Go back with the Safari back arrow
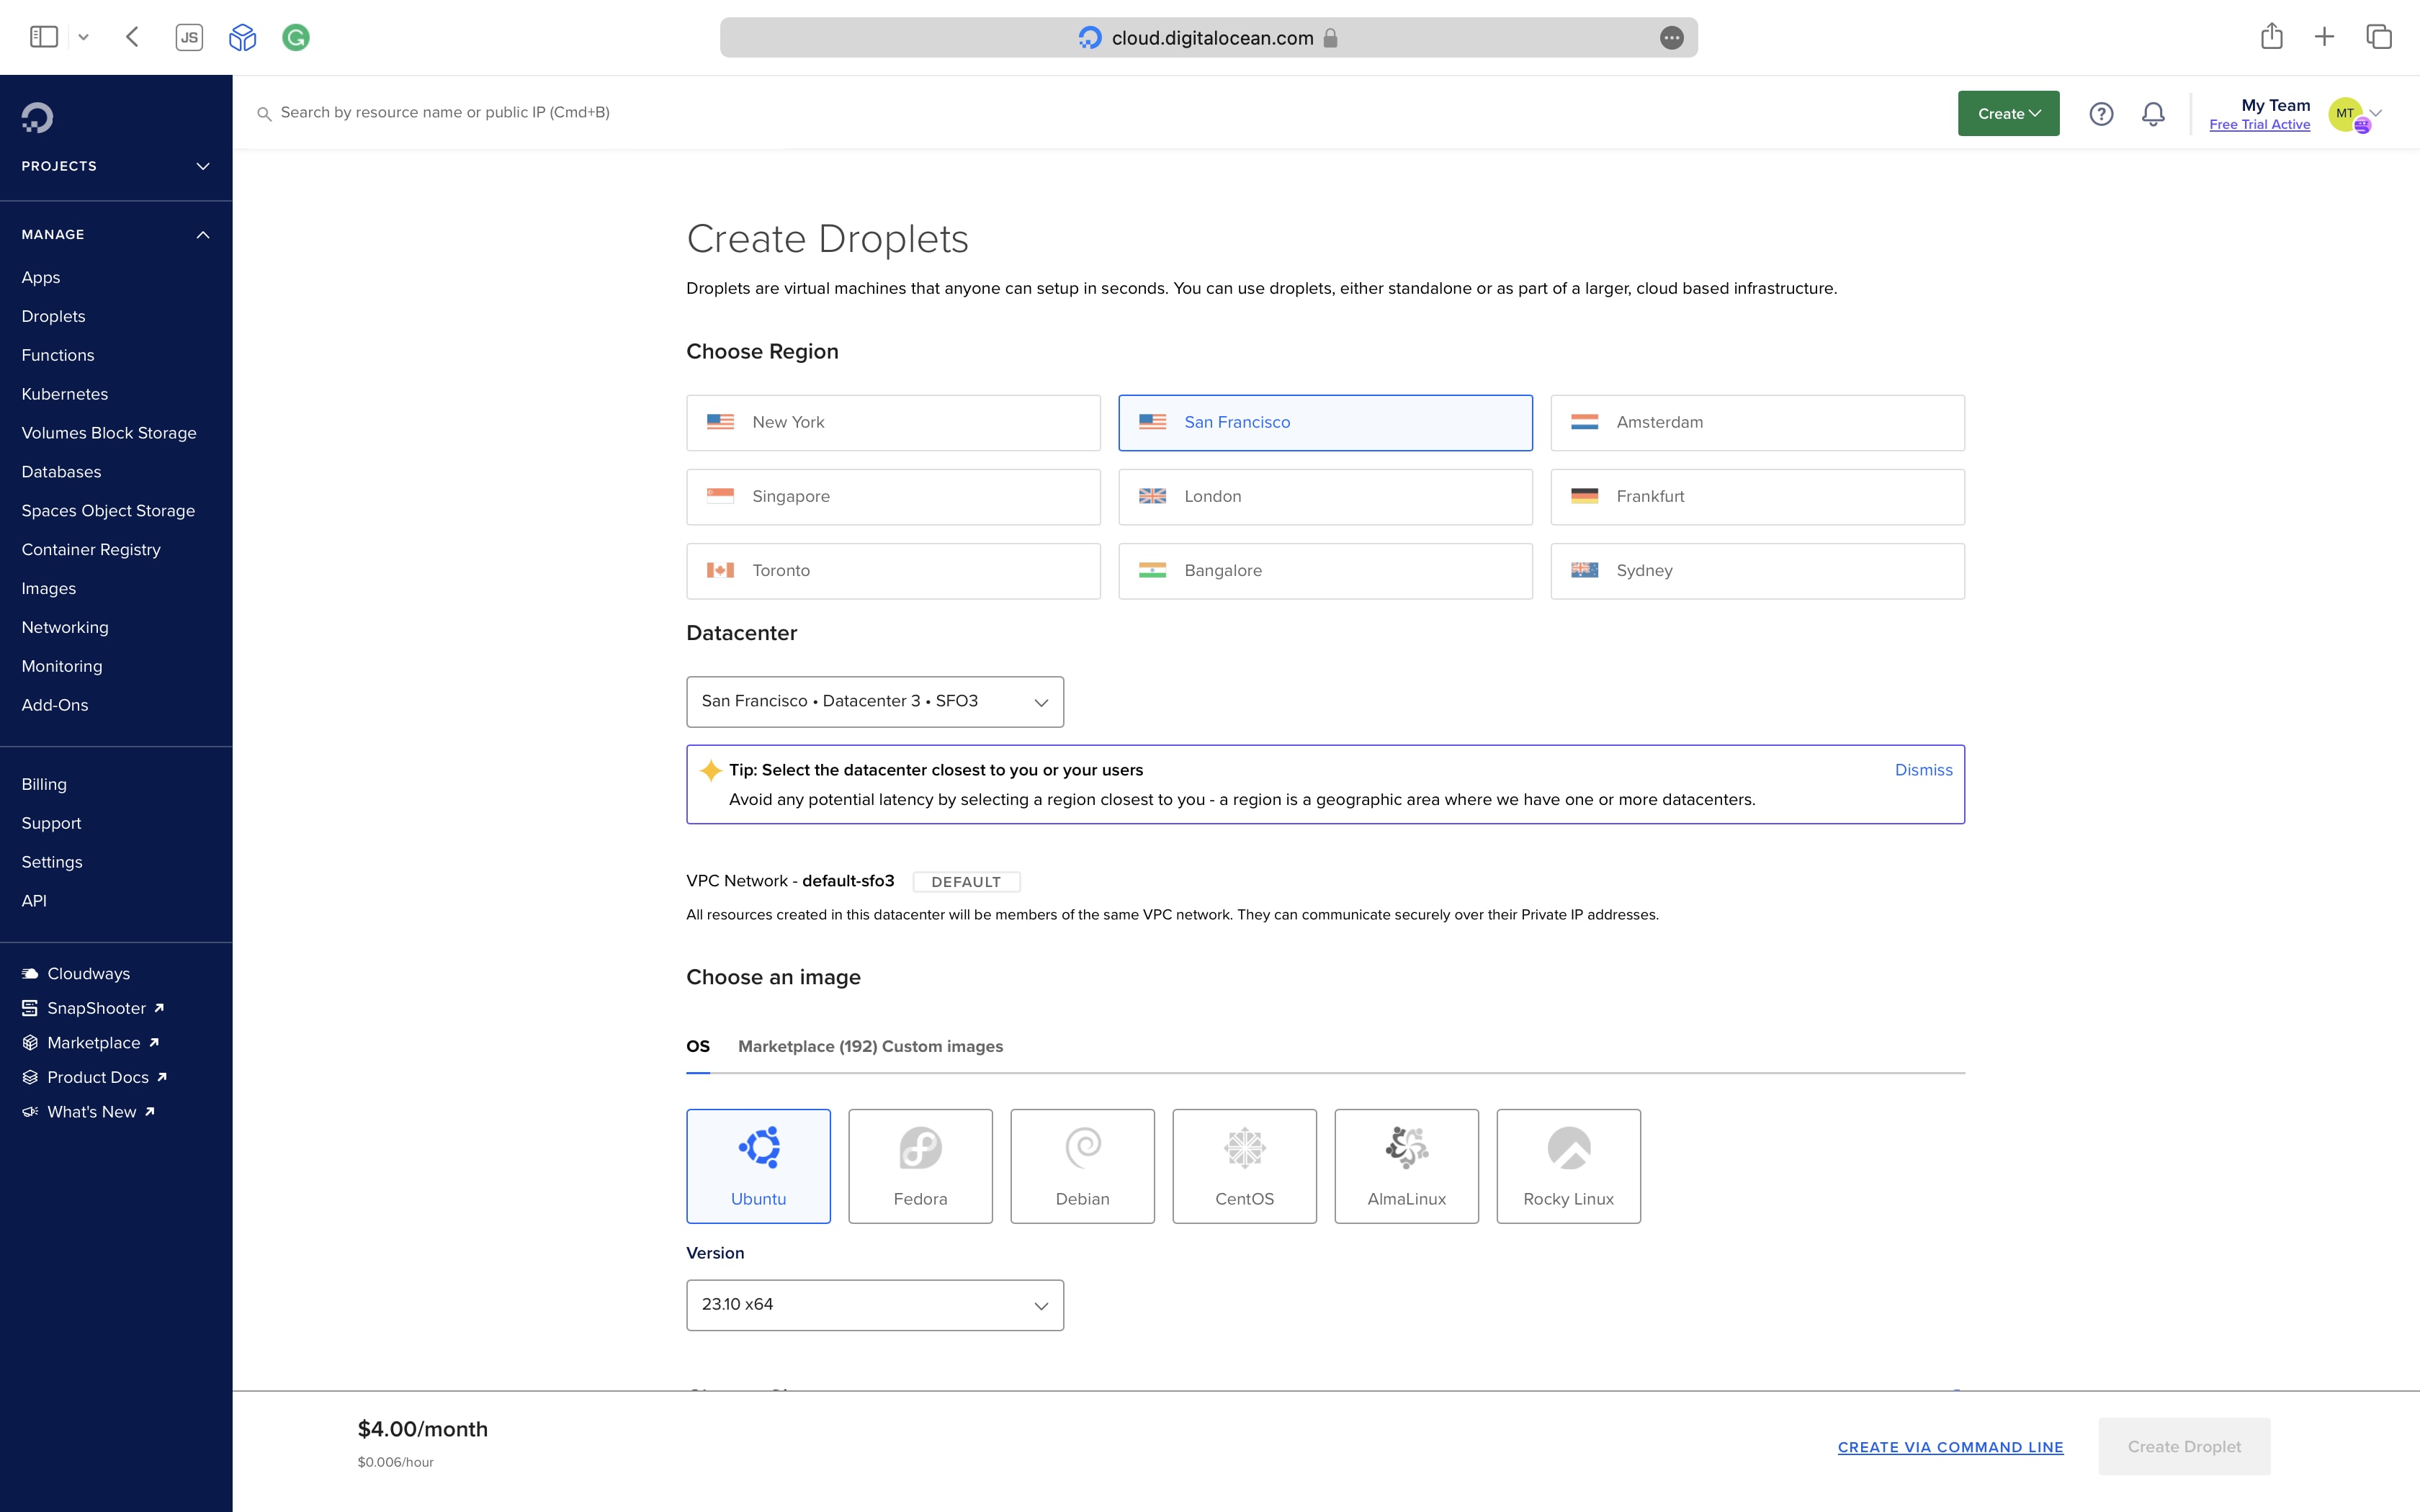 click(x=132, y=37)
